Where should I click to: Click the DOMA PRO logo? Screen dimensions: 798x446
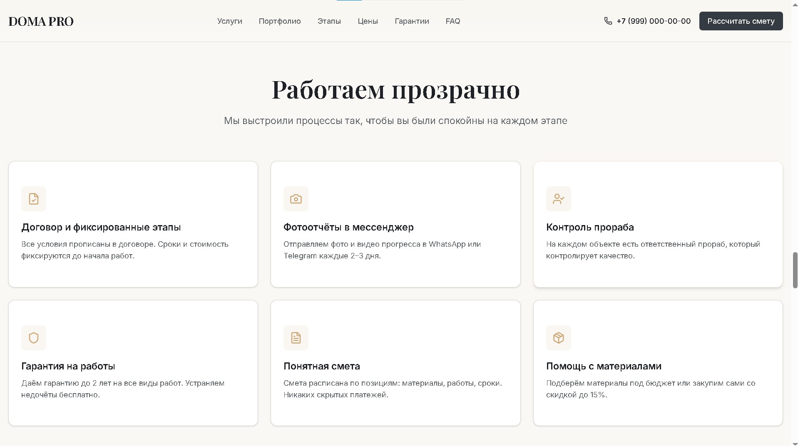point(41,21)
